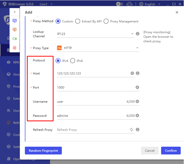The height and width of the screenshot is (164, 184).
Task: Select the Extract By API proxy method
Action: pos(78,21)
